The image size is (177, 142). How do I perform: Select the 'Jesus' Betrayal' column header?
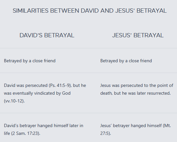point(138,35)
